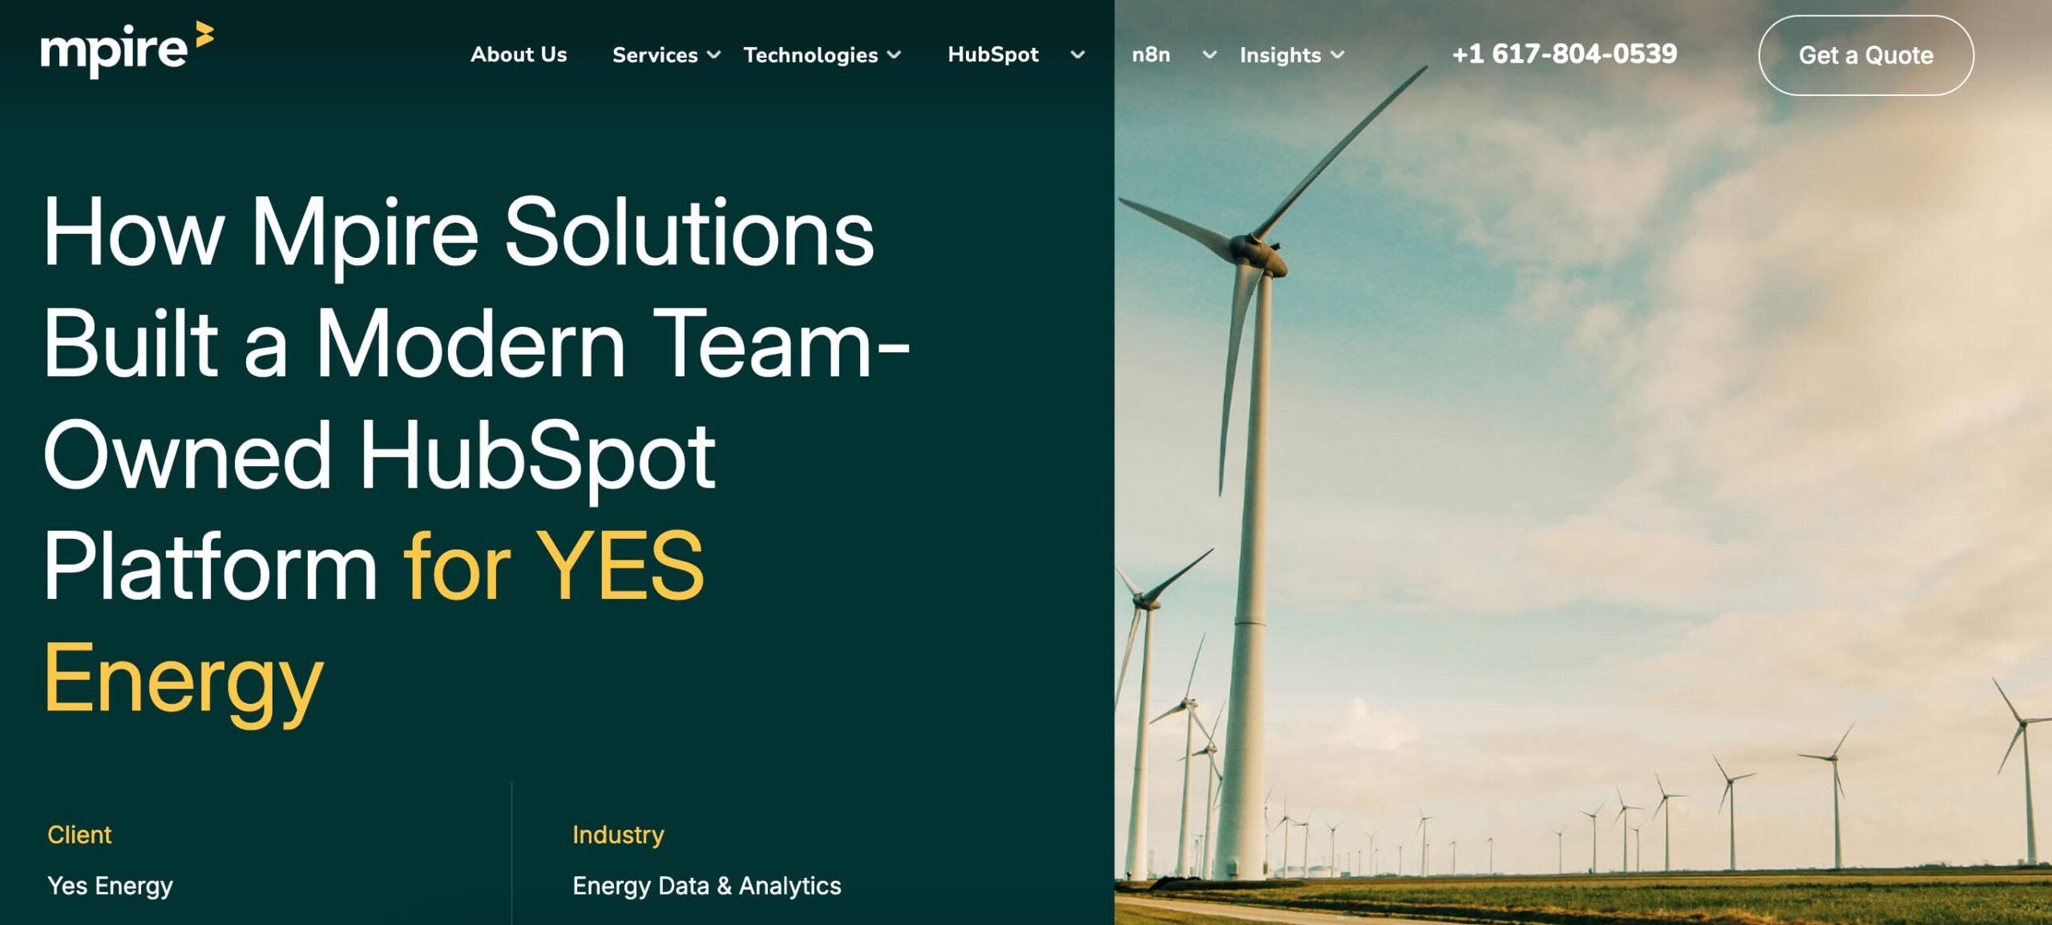Click the Insights menu label
This screenshot has width=2052, height=925.
[x=1280, y=55]
